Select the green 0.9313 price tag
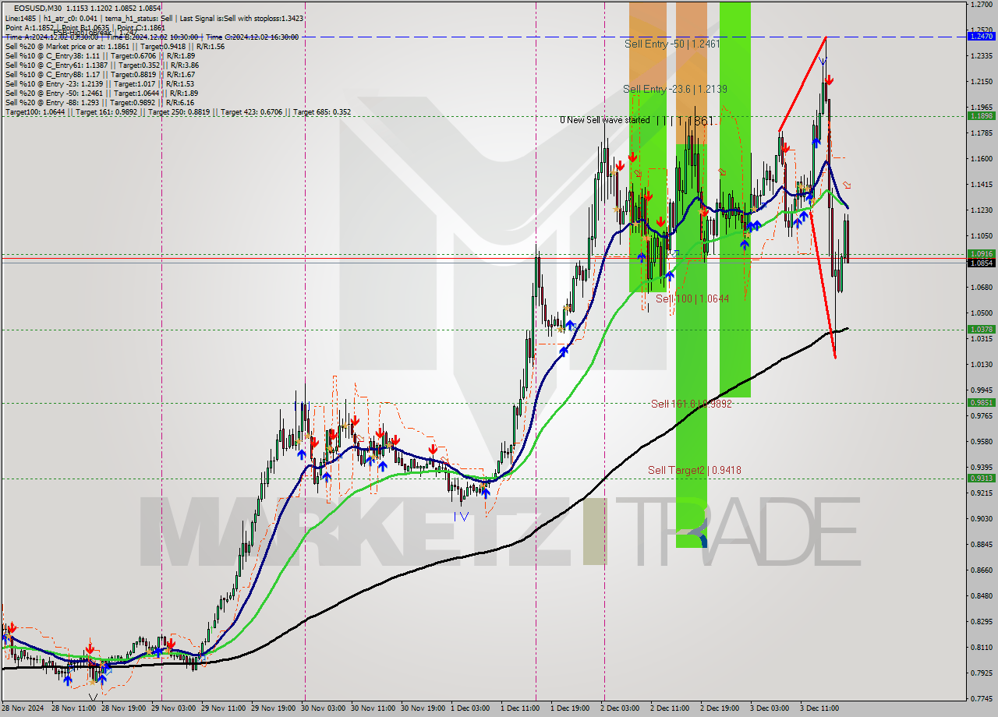The image size is (998, 717). [x=981, y=479]
